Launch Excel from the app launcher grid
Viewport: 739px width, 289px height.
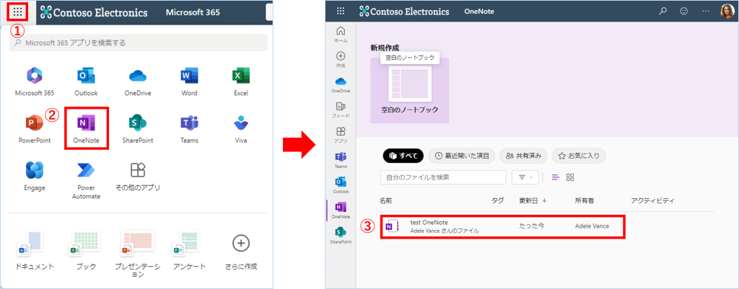[241, 78]
